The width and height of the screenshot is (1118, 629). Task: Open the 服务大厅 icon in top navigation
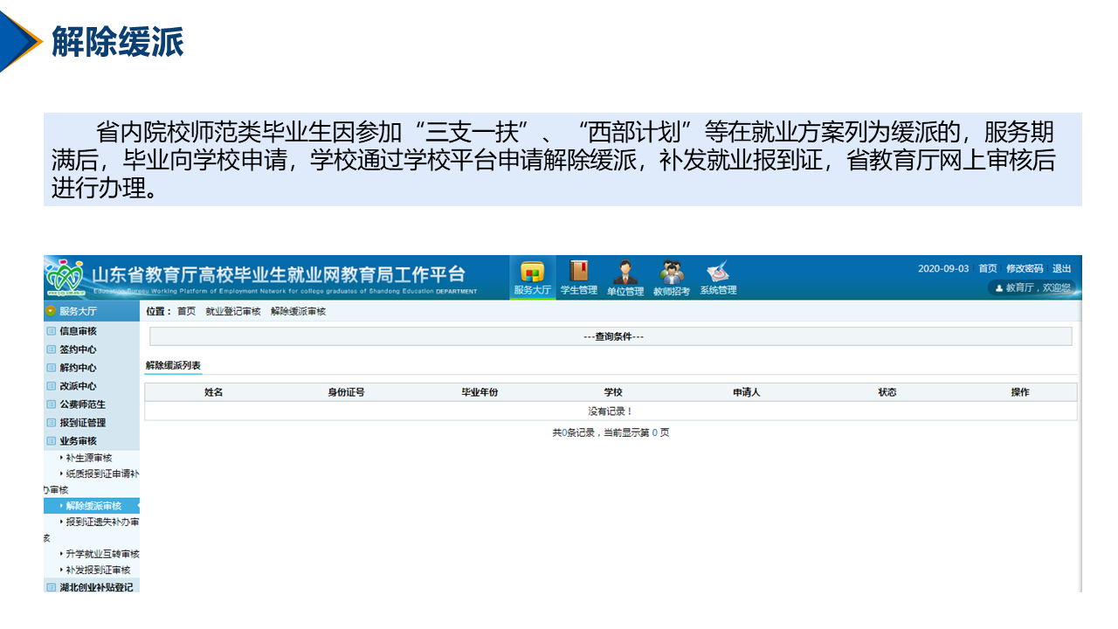(x=532, y=273)
